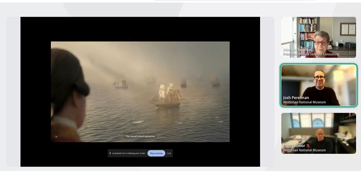Hide the screen sharing notification bar

coord(169,153)
